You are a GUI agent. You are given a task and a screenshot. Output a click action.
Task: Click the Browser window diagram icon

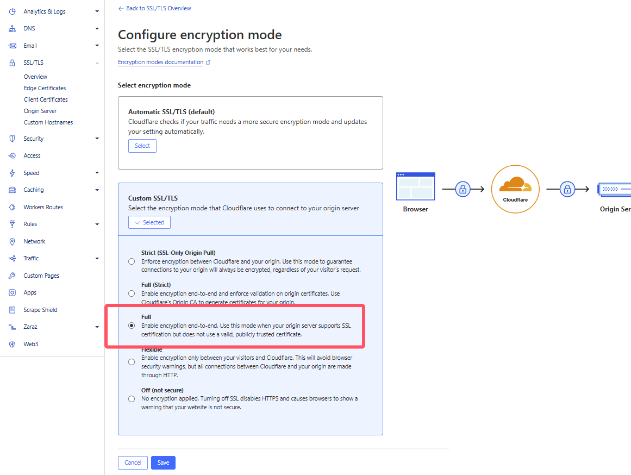point(415,186)
